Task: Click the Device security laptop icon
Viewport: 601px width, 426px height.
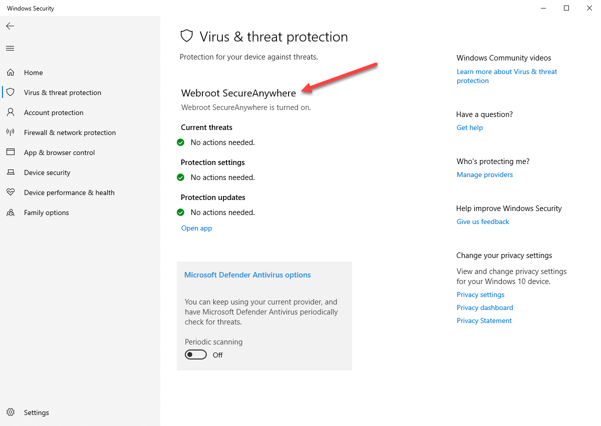Action: coord(11,172)
